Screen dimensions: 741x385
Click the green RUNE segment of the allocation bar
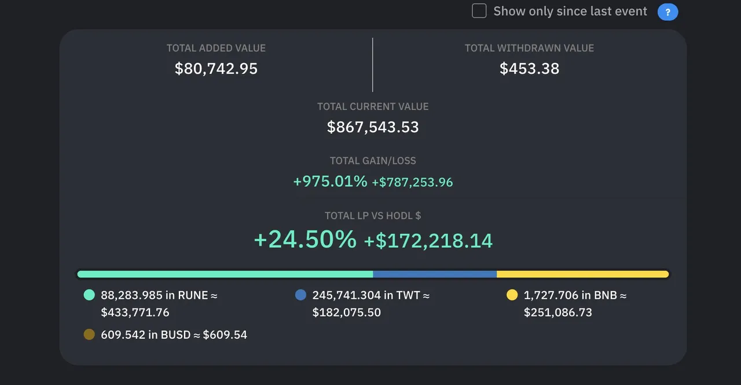[225, 274]
